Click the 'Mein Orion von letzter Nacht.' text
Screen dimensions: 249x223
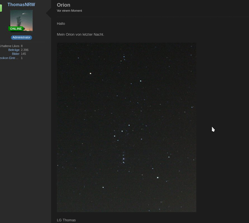tap(81, 34)
